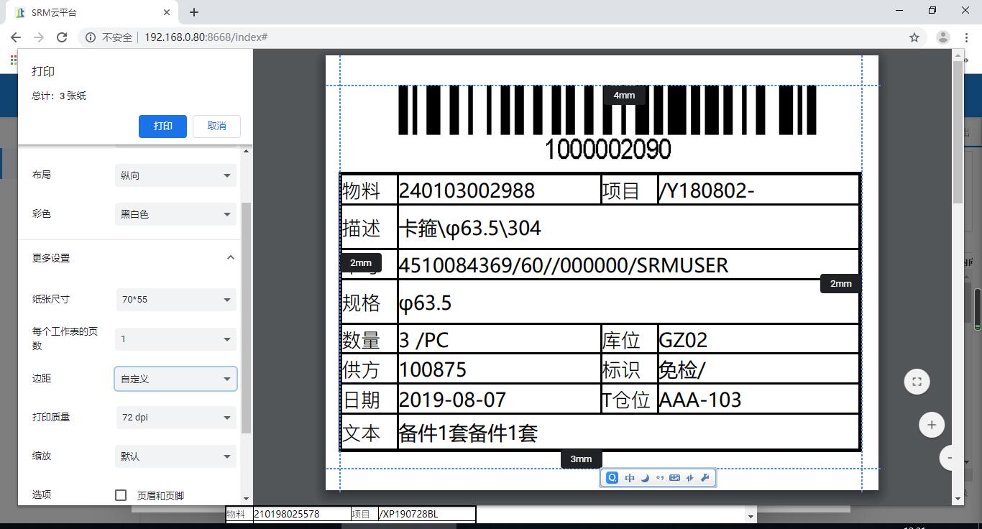Open a new browser tab
Image resolution: width=982 pixels, height=529 pixels.
point(194,12)
